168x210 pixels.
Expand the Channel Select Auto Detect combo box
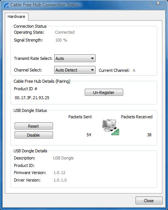pyautogui.click(x=75, y=70)
